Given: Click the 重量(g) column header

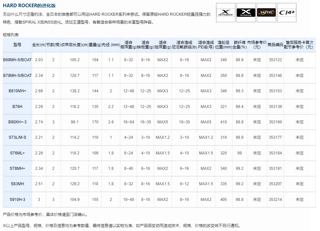Looking at the screenshot, I should [x=95, y=45].
